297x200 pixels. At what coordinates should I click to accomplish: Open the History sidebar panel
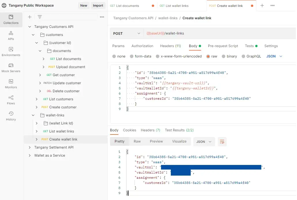[x=11, y=116]
